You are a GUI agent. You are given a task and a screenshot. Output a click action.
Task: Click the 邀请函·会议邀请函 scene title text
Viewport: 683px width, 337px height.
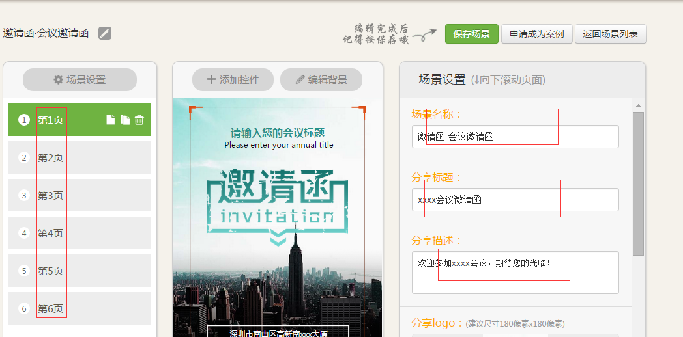pos(46,33)
